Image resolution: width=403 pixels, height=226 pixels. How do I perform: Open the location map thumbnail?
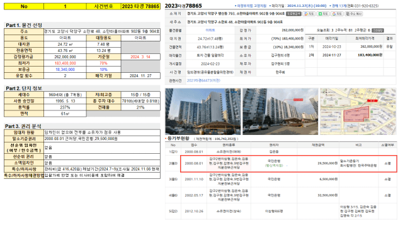[x=358, y=112]
